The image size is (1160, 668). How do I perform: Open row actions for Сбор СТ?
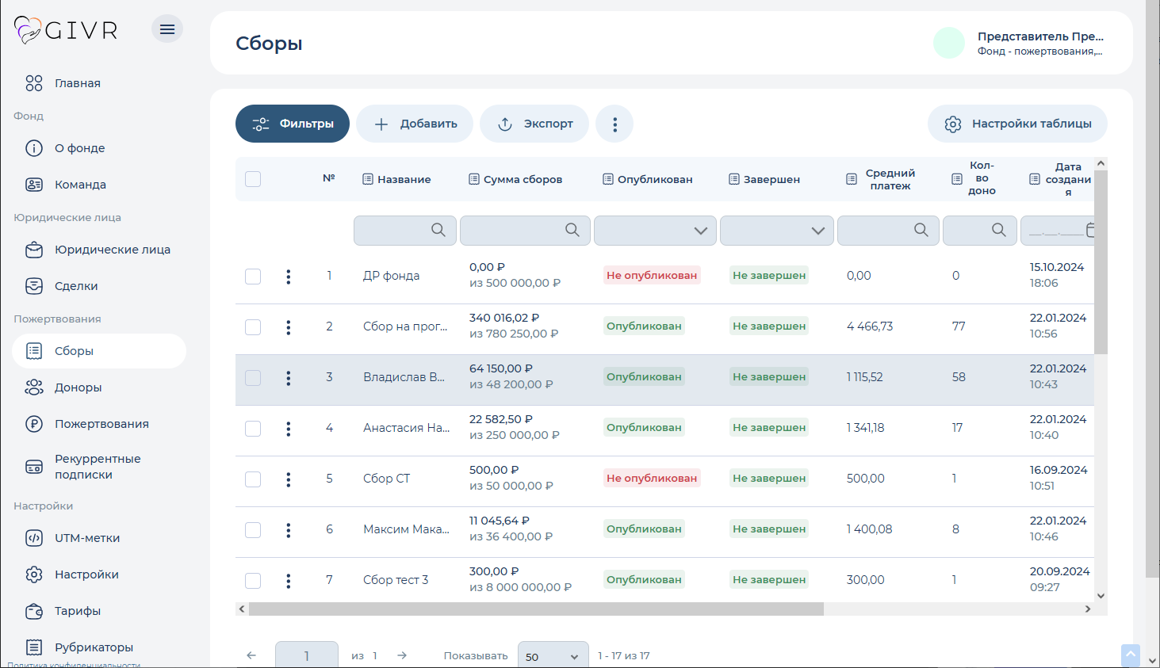click(x=289, y=479)
